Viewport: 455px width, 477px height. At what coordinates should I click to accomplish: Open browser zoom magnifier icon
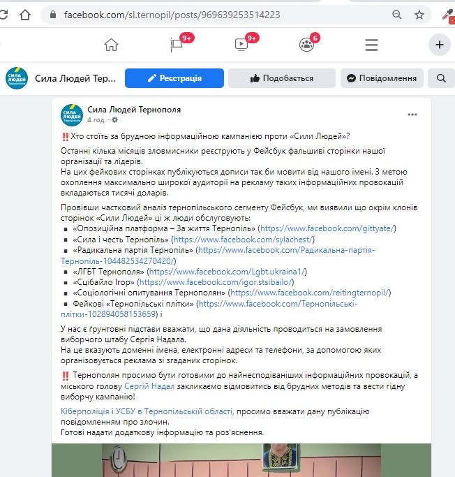396,15
